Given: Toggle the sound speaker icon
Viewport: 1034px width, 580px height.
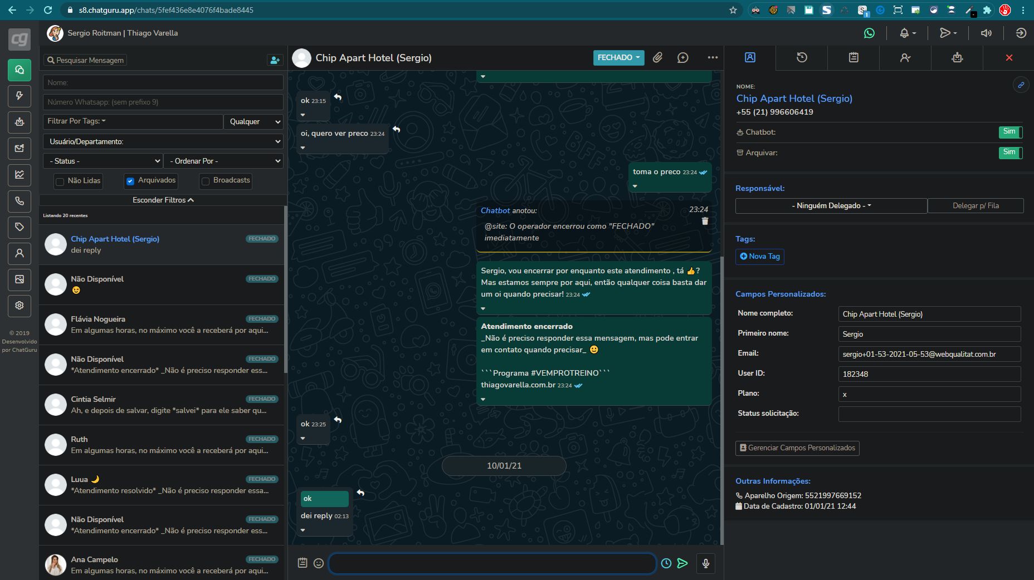Looking at the screenshot, I should click(x=986, y=33).
